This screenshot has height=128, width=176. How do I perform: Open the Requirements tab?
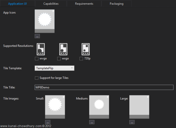click(84, 3)
